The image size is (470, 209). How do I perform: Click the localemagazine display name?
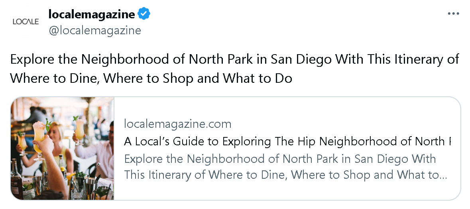point(91,14)
